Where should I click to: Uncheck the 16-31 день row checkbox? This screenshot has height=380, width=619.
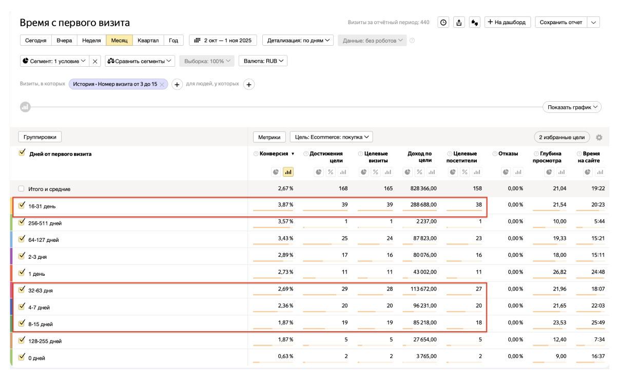coord(22,205)
